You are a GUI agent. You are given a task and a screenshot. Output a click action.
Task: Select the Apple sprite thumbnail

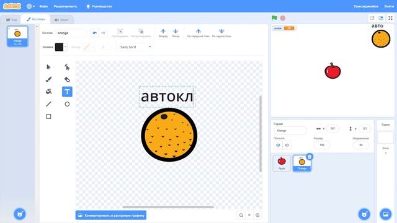[282, 164]
